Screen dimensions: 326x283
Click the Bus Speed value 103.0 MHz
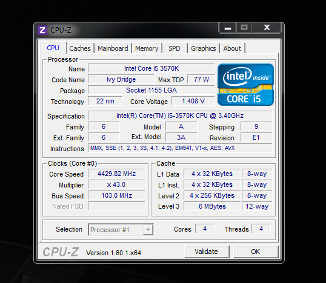click(x=116, y=195)
